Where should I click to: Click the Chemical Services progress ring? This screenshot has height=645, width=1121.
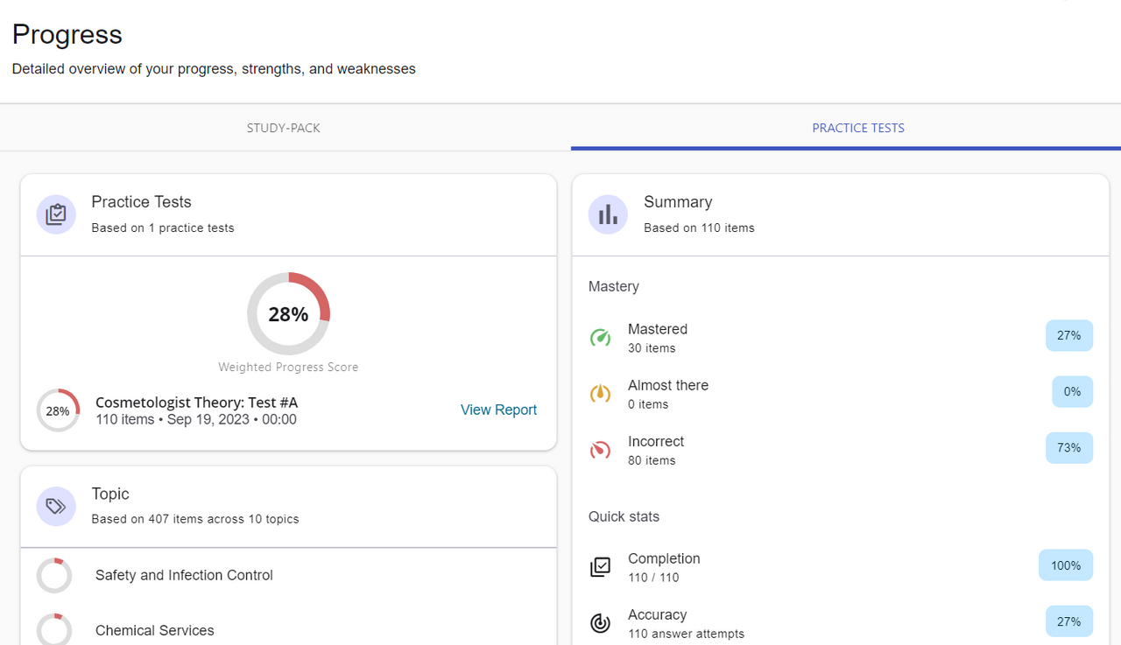click(x=54, y=629)
